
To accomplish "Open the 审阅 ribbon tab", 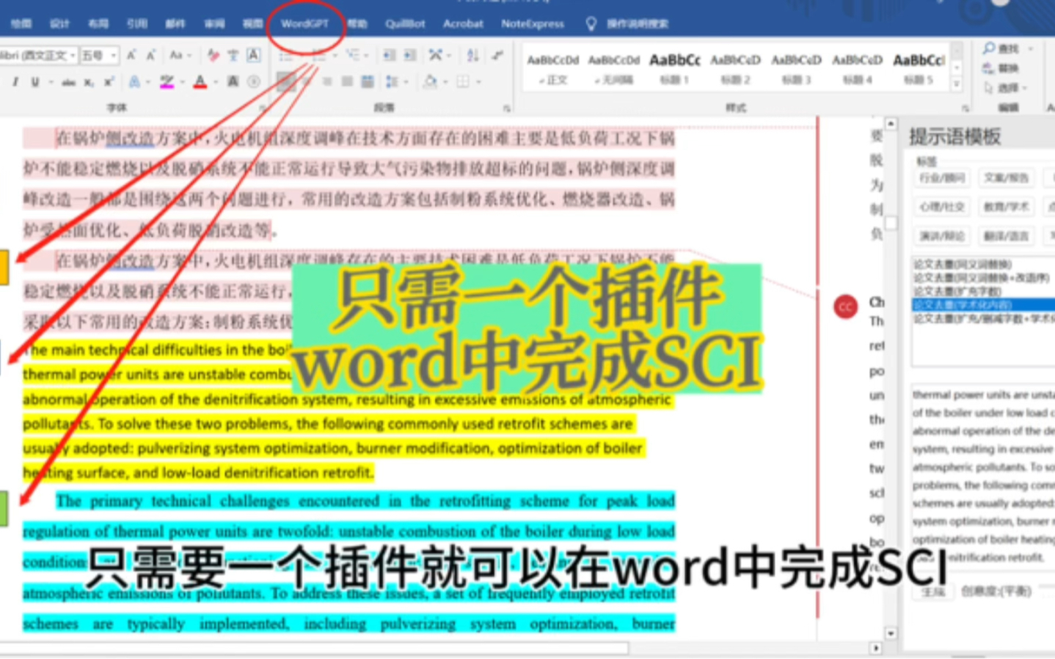I will (x=214, y=23).
